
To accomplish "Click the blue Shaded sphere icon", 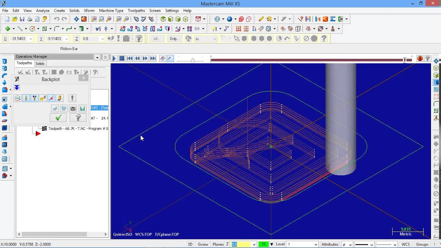I will point(229,19).
